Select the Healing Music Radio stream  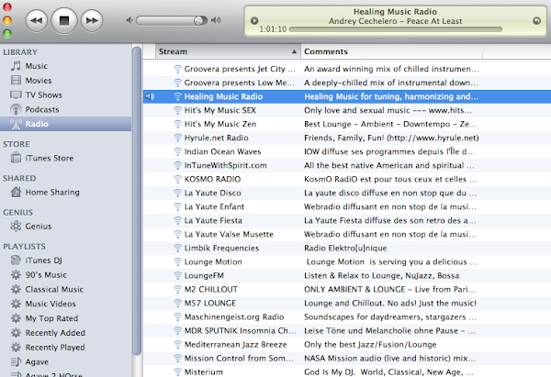[x=347, y=96]
